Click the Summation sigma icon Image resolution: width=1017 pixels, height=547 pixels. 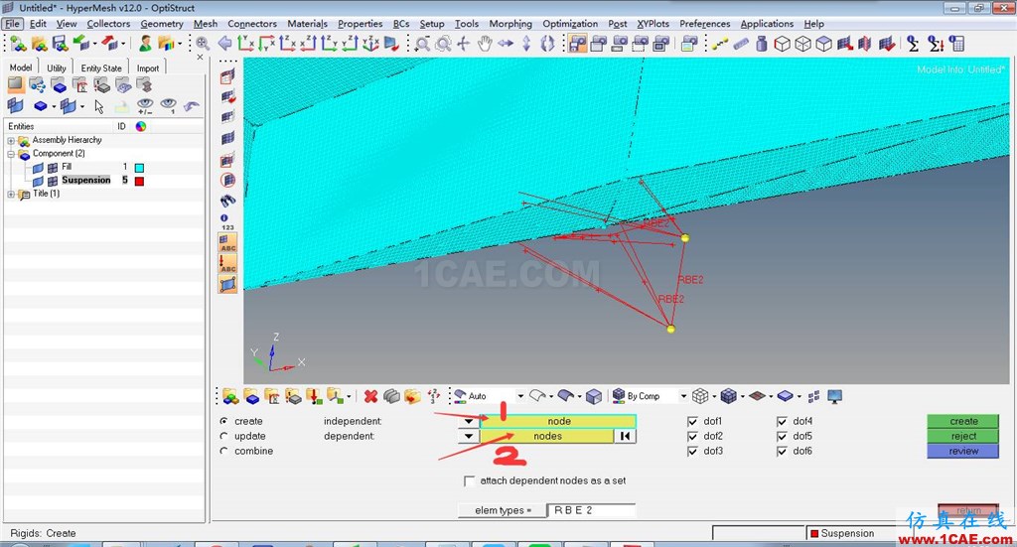[x=913, y=44]
